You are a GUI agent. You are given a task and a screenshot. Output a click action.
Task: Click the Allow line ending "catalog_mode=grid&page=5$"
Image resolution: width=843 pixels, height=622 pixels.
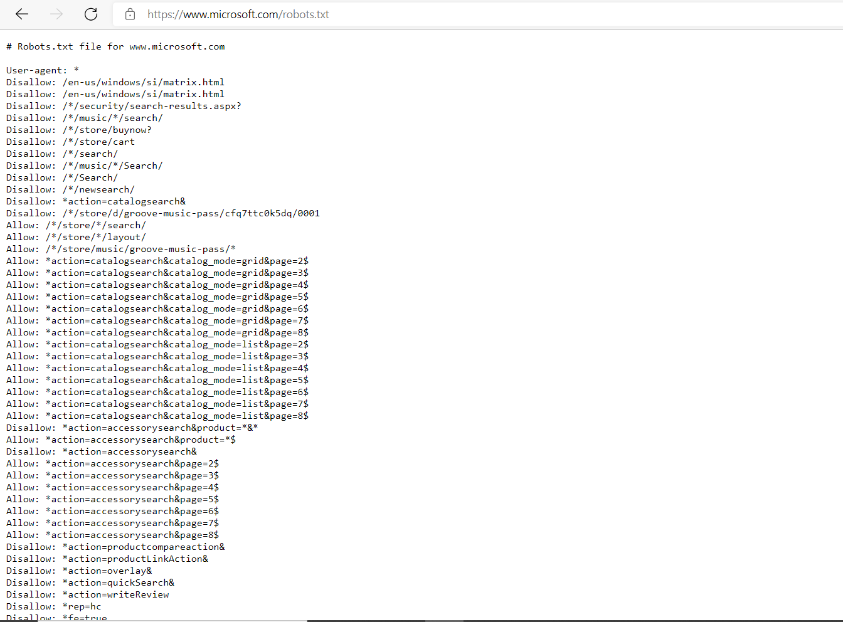(157, 297)
